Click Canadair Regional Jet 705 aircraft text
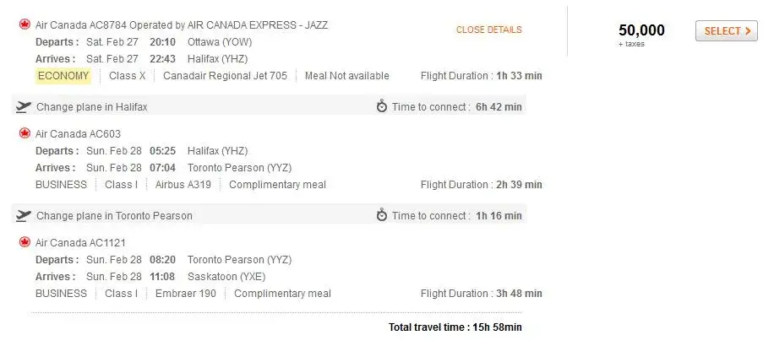This screenshot has width=774, height=346. click(225, 76)
